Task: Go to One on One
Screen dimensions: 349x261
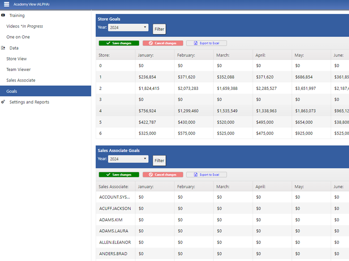Action: tap(18, 37)
